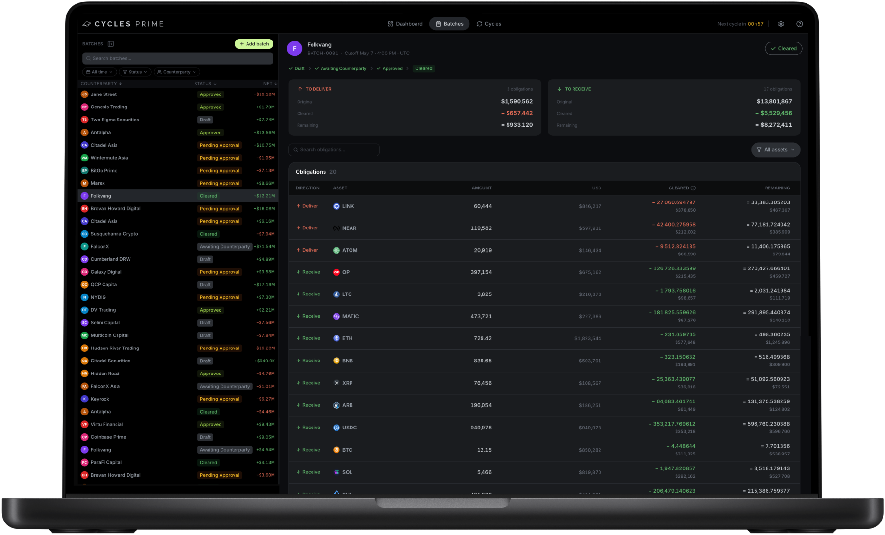
Task: Click the BATCH-0081 identifier text
Action: point(323,53)
